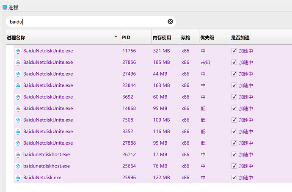This screenshot has width=292, height=192.
Task: Click PID value 27496
Action: [129, 74]
